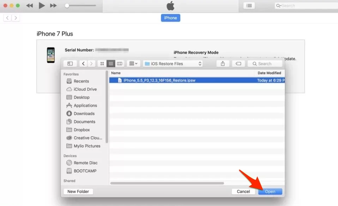
Task: Select Downloads in the Favorites sidebar
Action: pyautogui.click(x=84, y=113)
